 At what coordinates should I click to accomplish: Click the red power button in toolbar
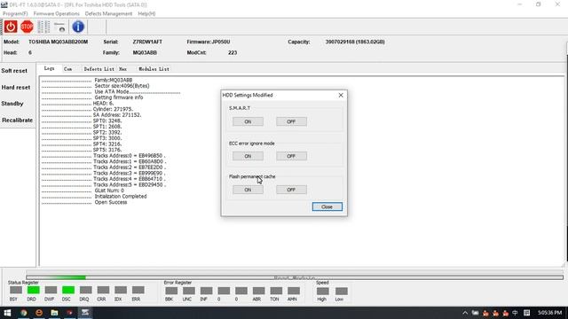[11, 27]
